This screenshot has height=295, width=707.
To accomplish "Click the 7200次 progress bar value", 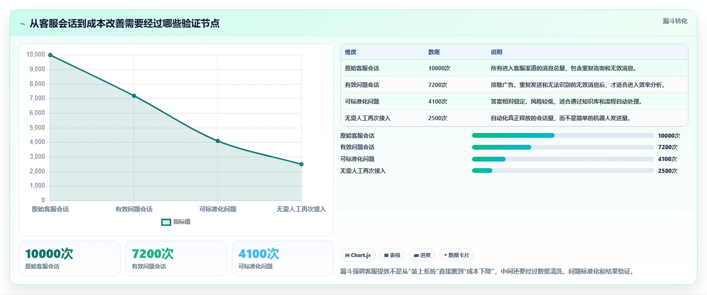I will tap(668, 147).
